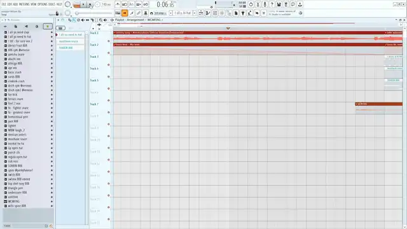Open the pattern selector dropdown arrow

coord(194,13)
